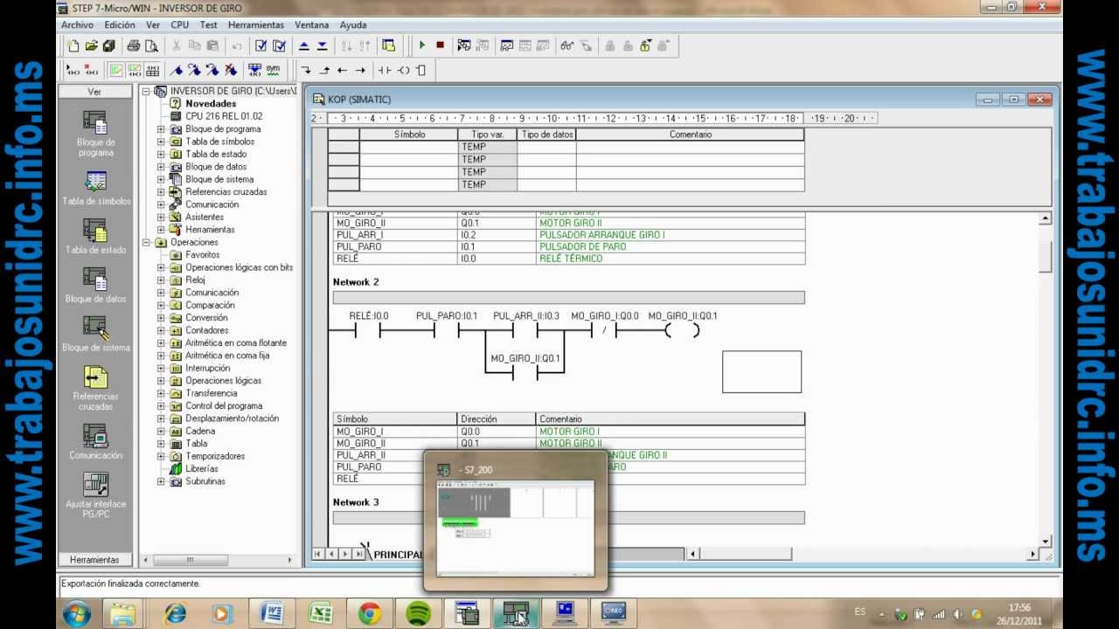Create a new project with New icon
1119x629 pixels.
click(73, 46)
